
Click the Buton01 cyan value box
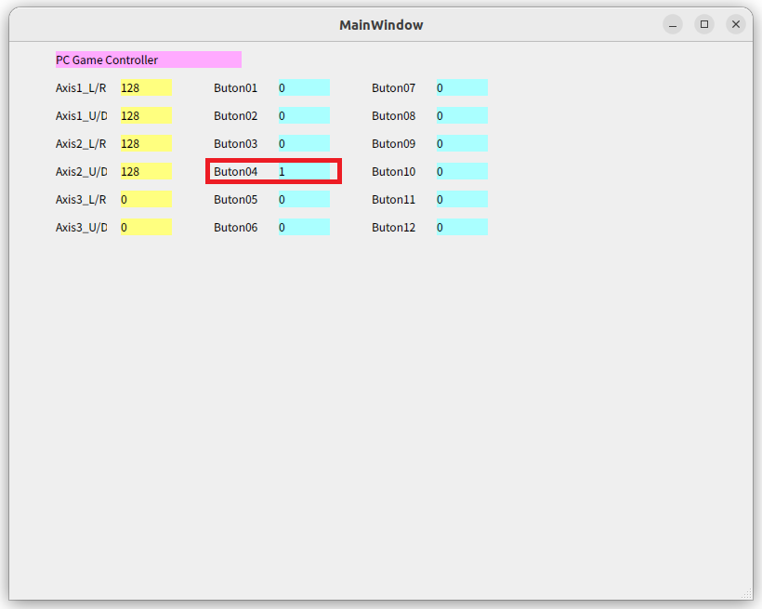coord(302,87)
